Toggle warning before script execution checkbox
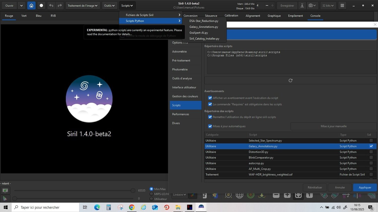 210,98
